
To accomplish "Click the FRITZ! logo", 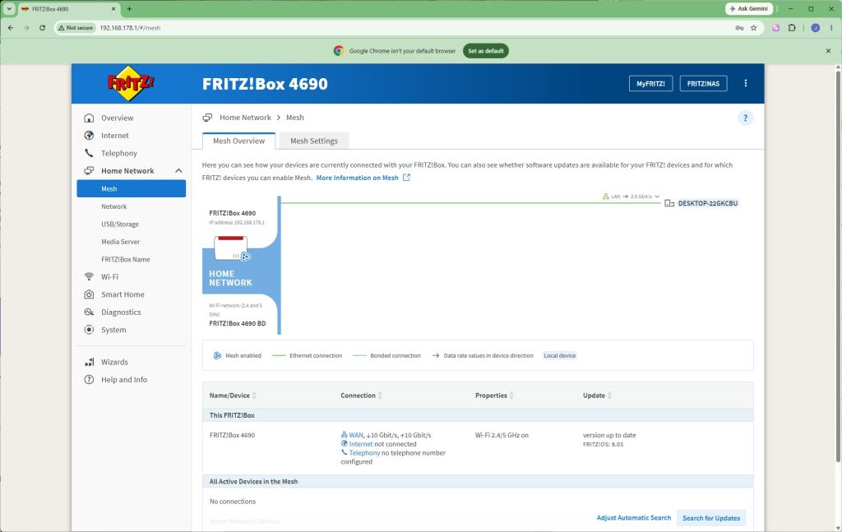I will click(x=131, y=83).
